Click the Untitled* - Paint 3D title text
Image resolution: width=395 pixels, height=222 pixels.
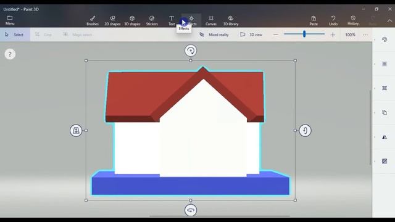click(x=21, y=9)
